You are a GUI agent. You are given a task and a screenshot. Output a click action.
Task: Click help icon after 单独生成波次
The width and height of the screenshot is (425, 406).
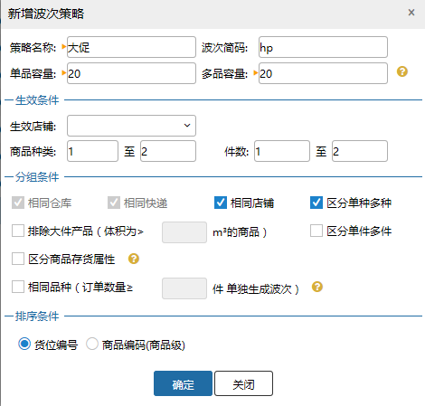click(317, 287)
